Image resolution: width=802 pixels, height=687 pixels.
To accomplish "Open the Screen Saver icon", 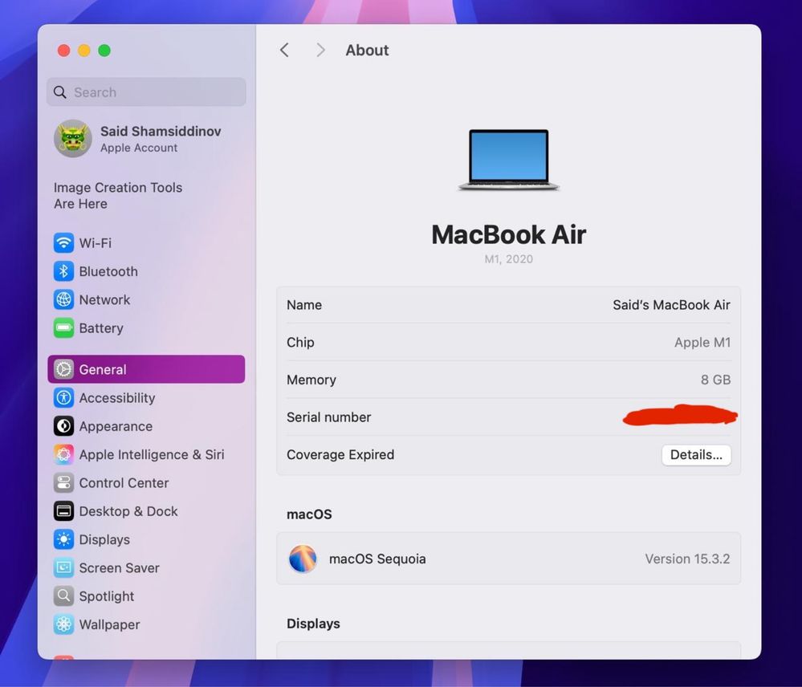I will (x=63, y=568).
